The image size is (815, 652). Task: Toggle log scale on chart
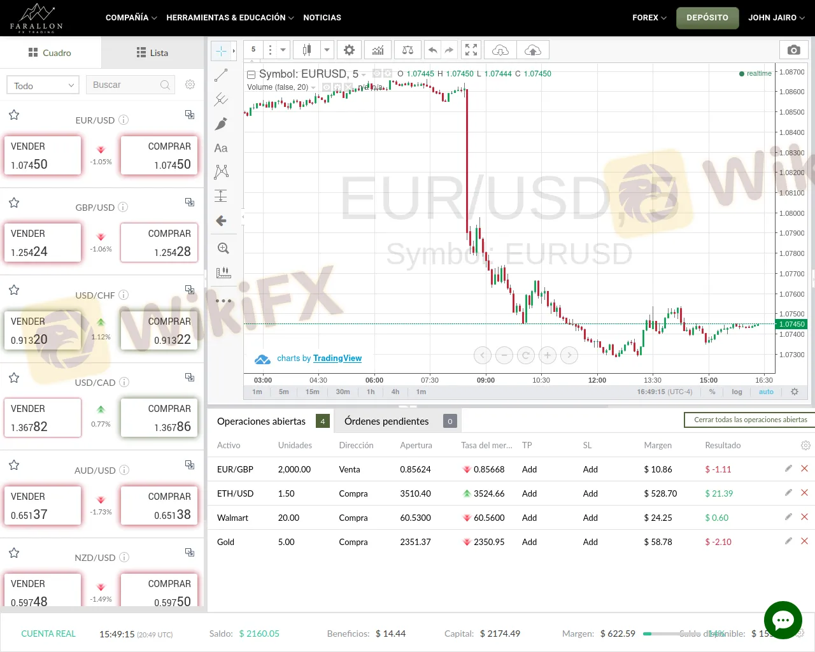click(x=737, y=392)
